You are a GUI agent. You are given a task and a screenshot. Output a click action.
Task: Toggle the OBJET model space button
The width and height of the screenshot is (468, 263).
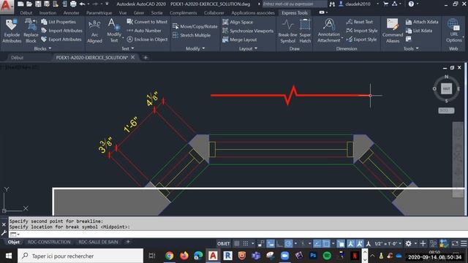(x=224, y=243)
